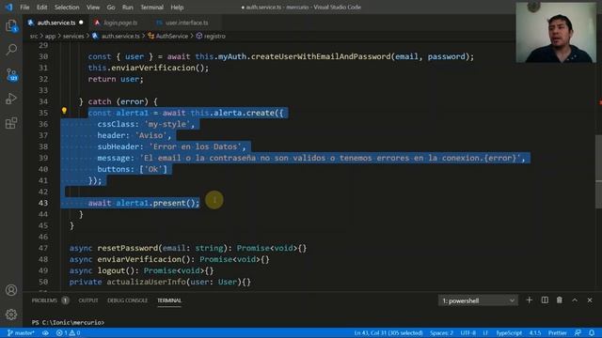
Task: Click actualizaUserInfo on line 50
Action: [x=146, y=282]
